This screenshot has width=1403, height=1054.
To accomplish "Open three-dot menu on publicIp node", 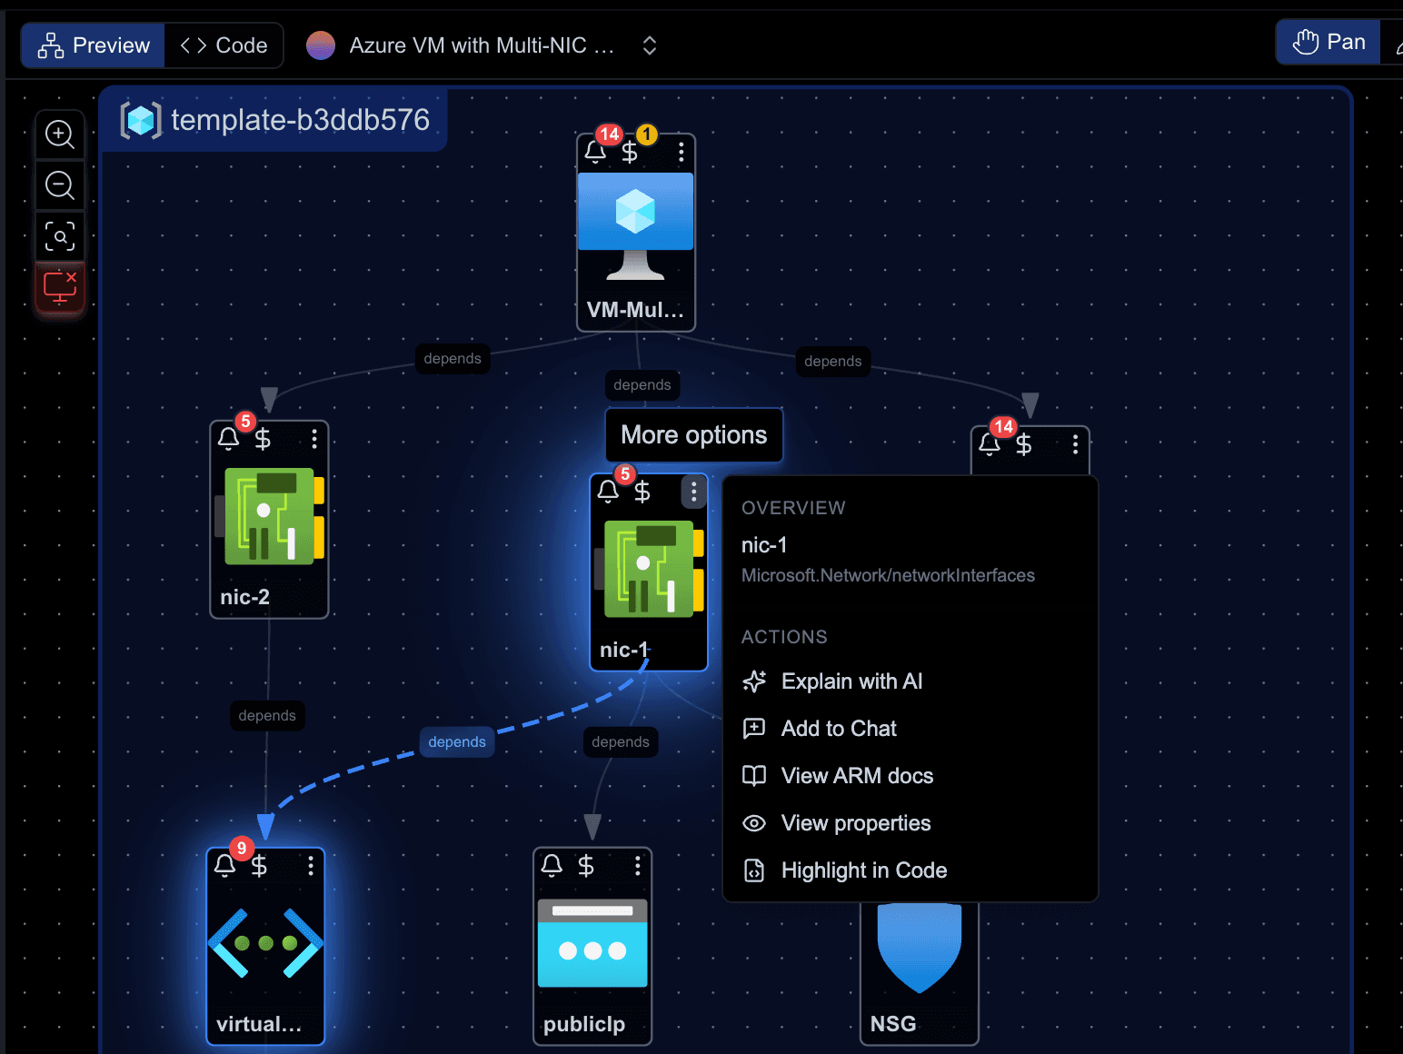I will click(x=638, y=866).
